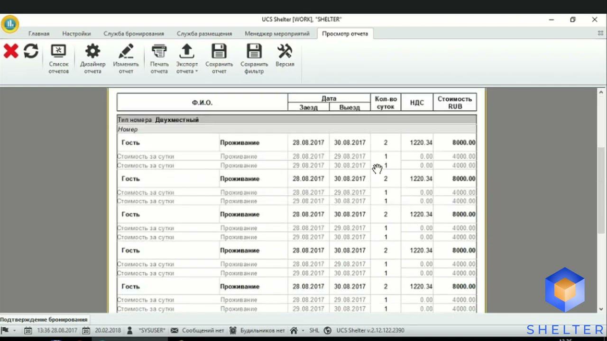The height and width of the screenshot is (341, 607).
Task: Restore down the UCS Shelter window
Action: click(573, 19)
